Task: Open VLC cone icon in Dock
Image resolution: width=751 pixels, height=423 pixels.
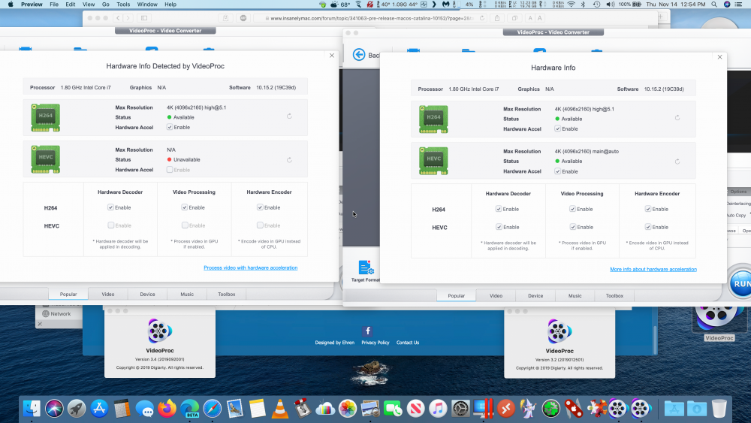Action: coord(279,409)
